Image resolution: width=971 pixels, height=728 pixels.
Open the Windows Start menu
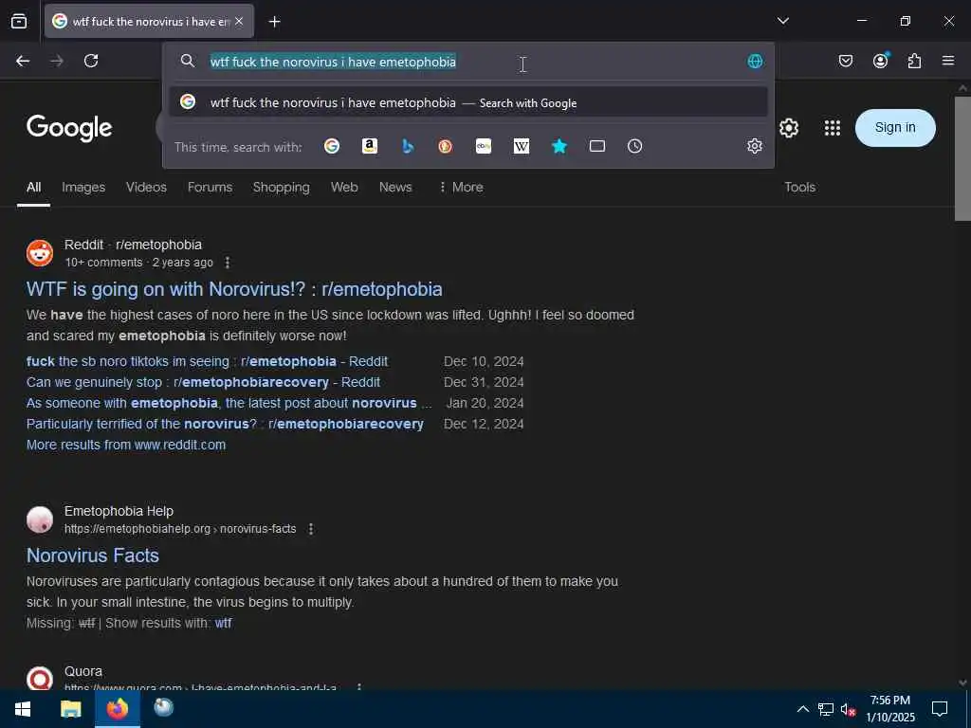pos(23,709)
